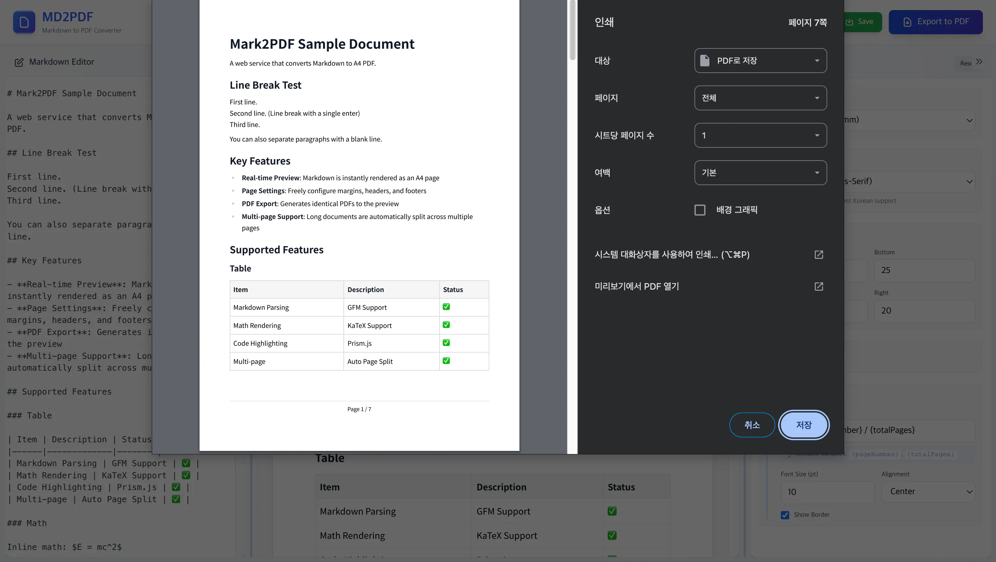Click the "Key Features" preview heading
996x562 pixels.
coord(260,161)
